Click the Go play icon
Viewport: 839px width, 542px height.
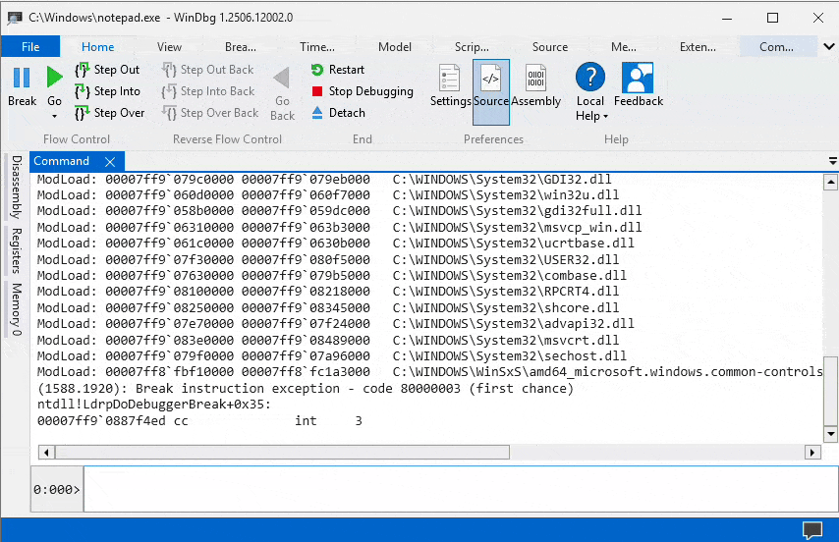pos(54,78)
